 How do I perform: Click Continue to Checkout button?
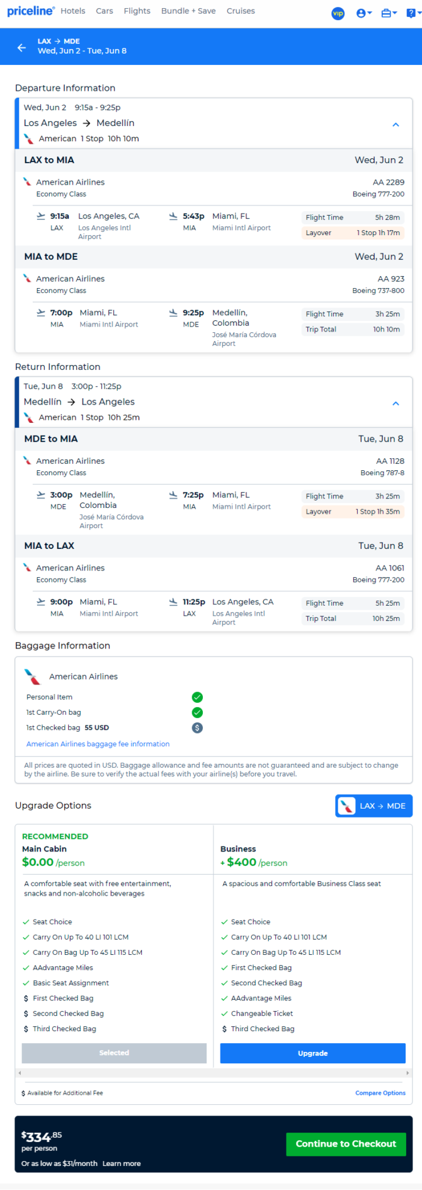[x=346, y=1144]
